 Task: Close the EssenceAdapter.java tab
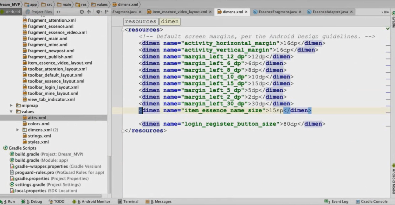(351, 12)
